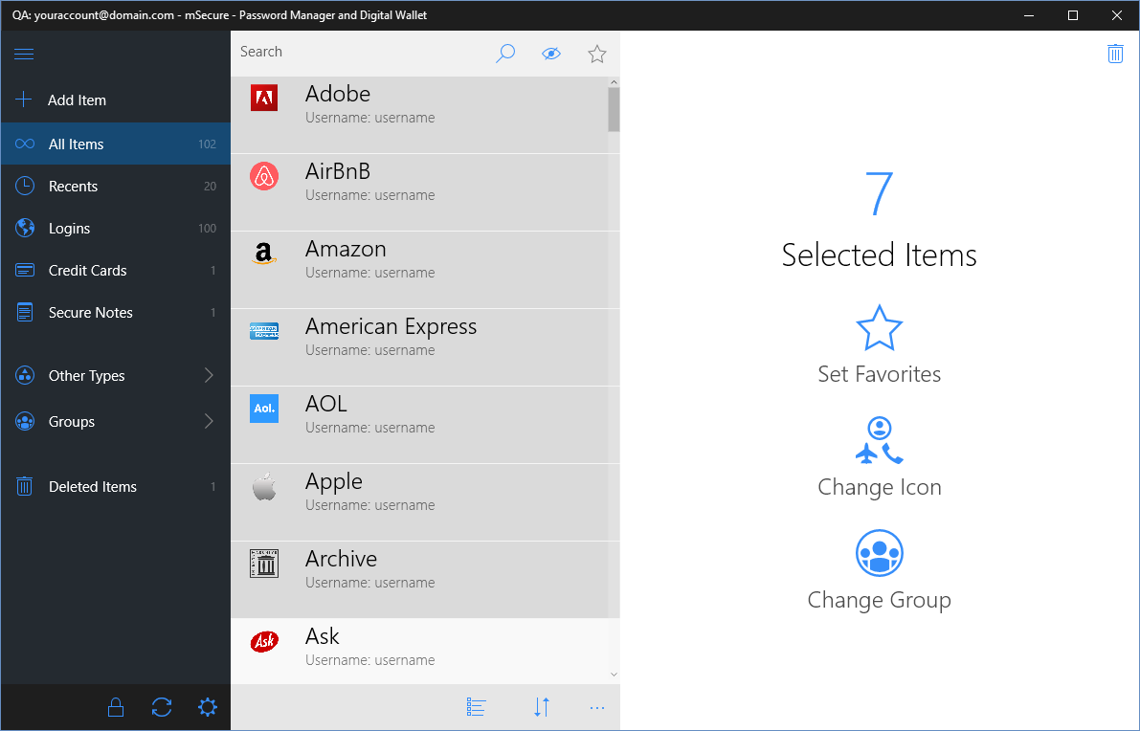Click the Adobe logo icon
This screenshot has height=731, width=1140.
point(264,98)
